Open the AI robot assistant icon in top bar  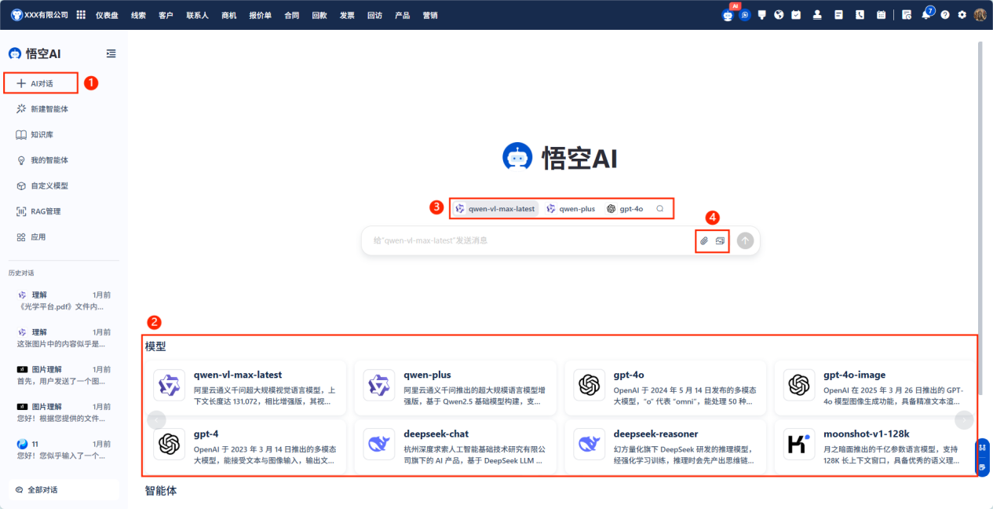728,15
